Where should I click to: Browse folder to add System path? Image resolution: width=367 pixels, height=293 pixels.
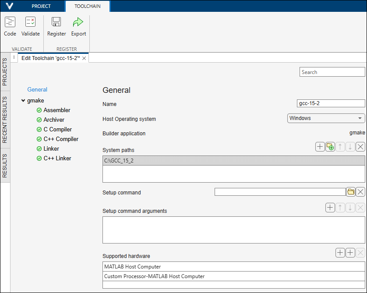pos(330,147)
